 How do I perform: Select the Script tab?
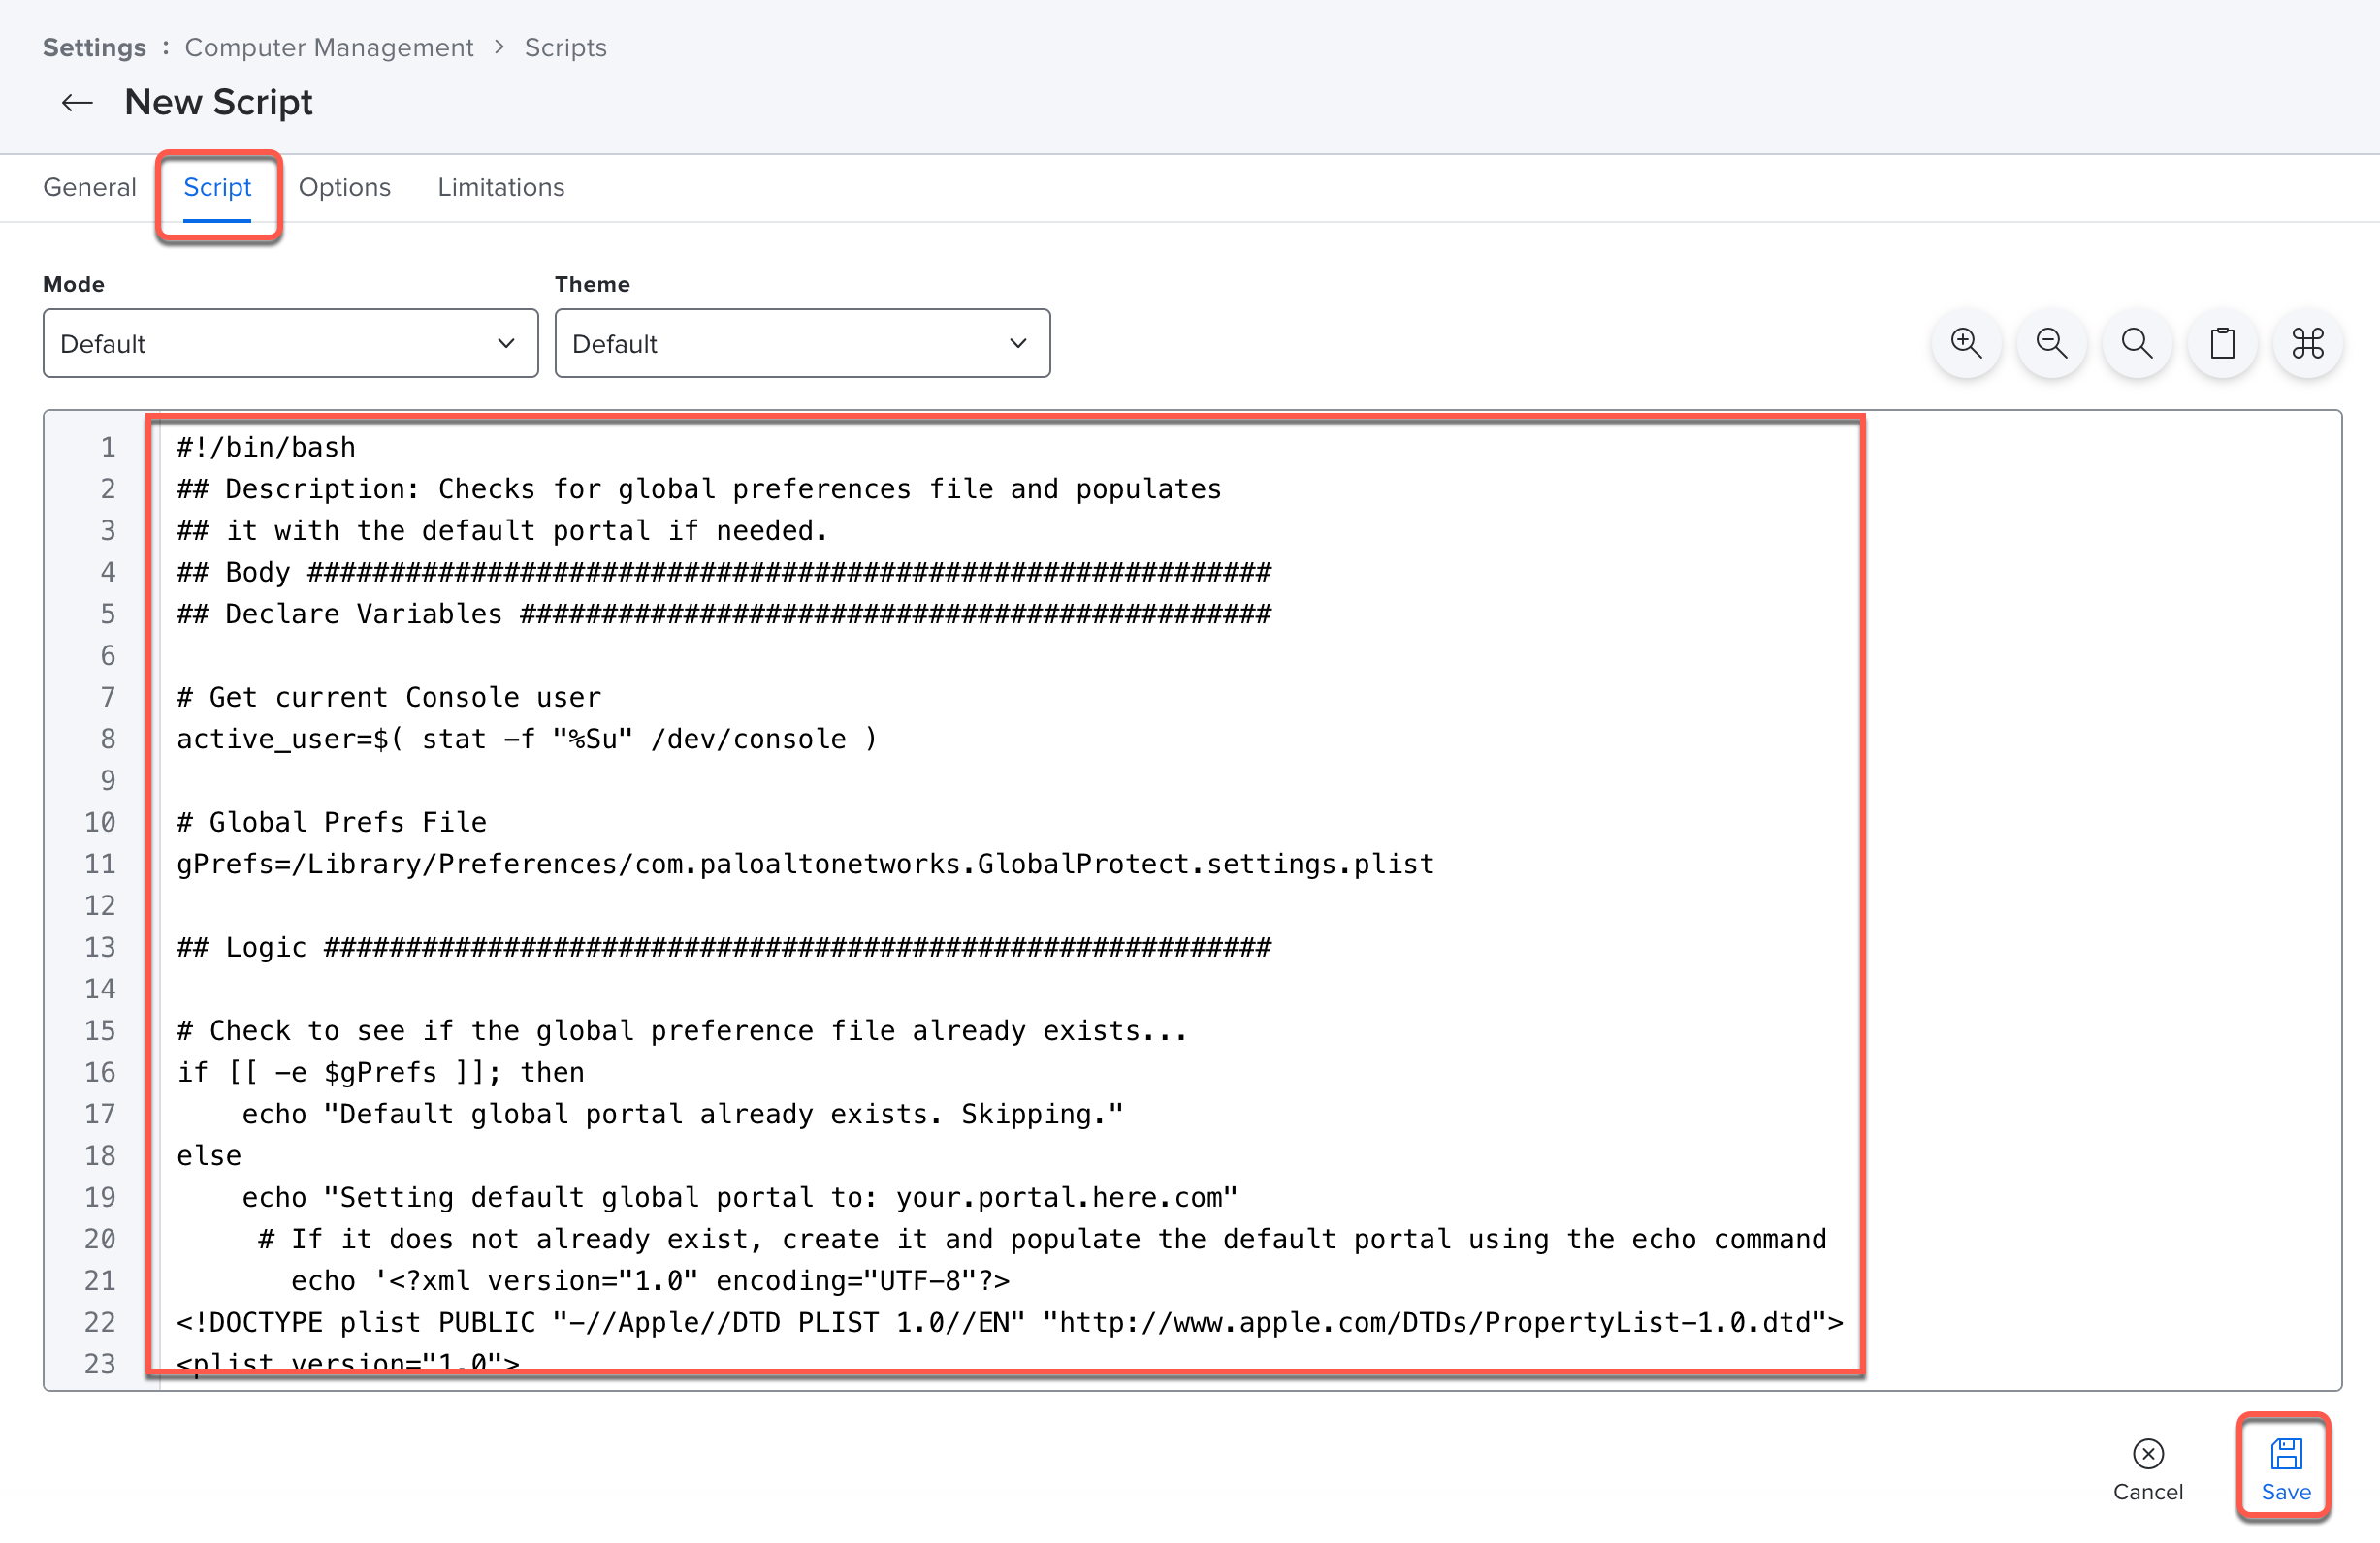pos(217,188)
